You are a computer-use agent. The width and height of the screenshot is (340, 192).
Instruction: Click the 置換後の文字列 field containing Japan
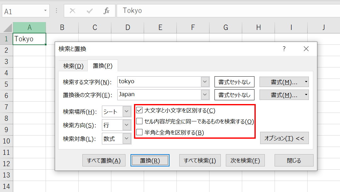[x=159, y=94]
